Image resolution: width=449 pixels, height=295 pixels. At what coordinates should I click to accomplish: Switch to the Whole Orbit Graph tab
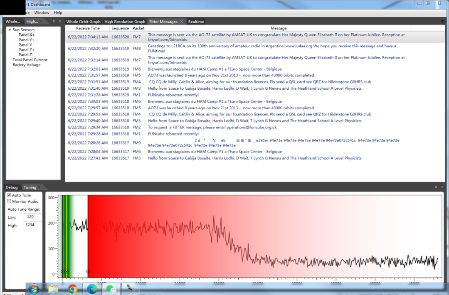click(83, 22)
